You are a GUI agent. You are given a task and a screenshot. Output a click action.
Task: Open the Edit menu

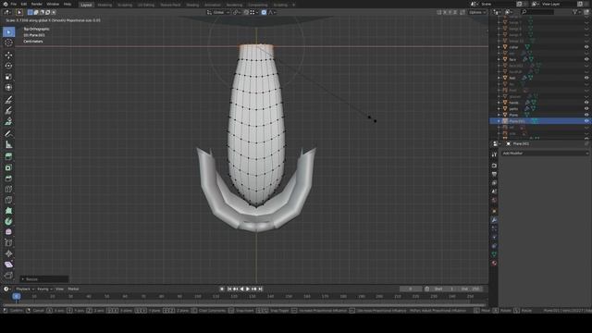[24, 4]
